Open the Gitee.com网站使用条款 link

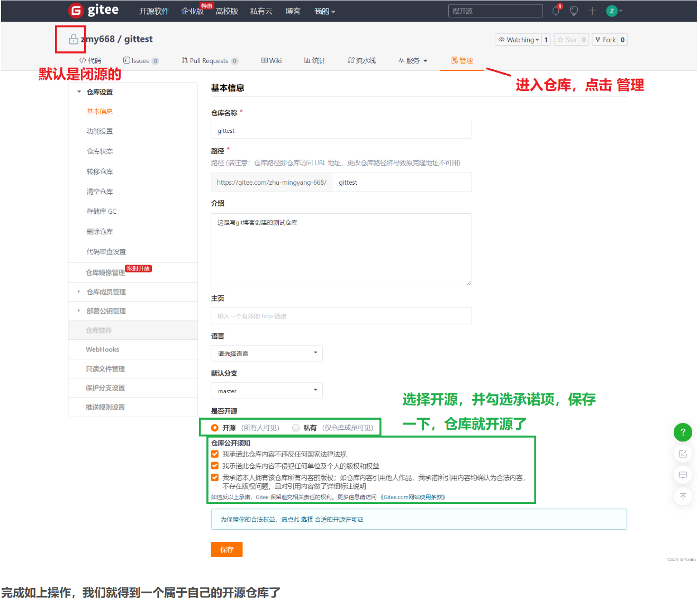tap(413, 497)
